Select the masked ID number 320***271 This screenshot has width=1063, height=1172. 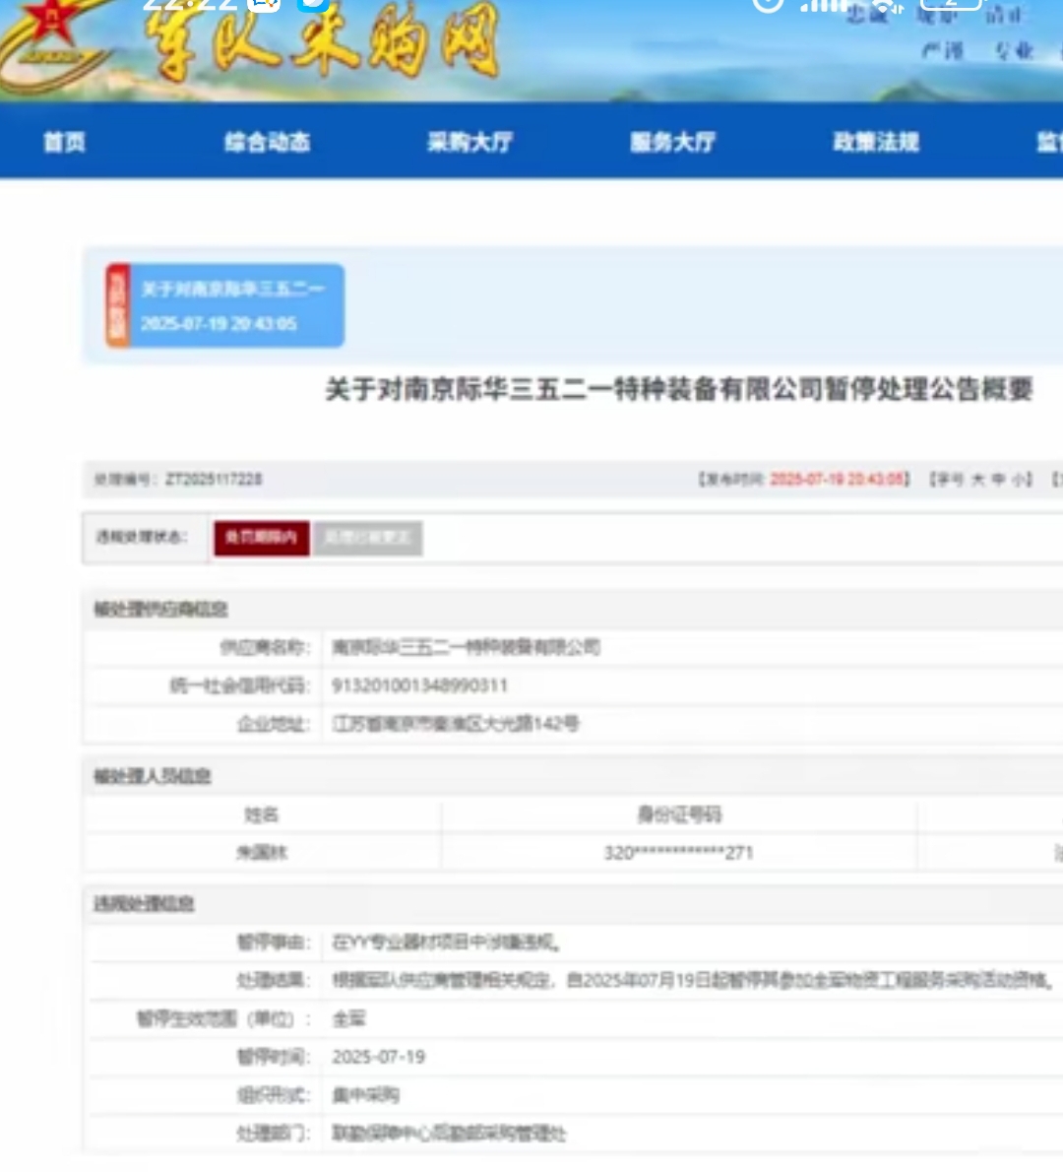[678, 853]
